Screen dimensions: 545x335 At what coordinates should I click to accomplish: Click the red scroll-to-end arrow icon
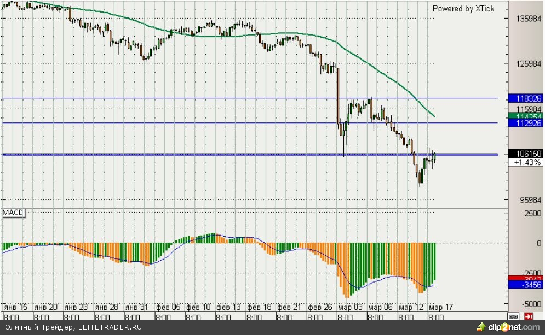coord(529,316)
